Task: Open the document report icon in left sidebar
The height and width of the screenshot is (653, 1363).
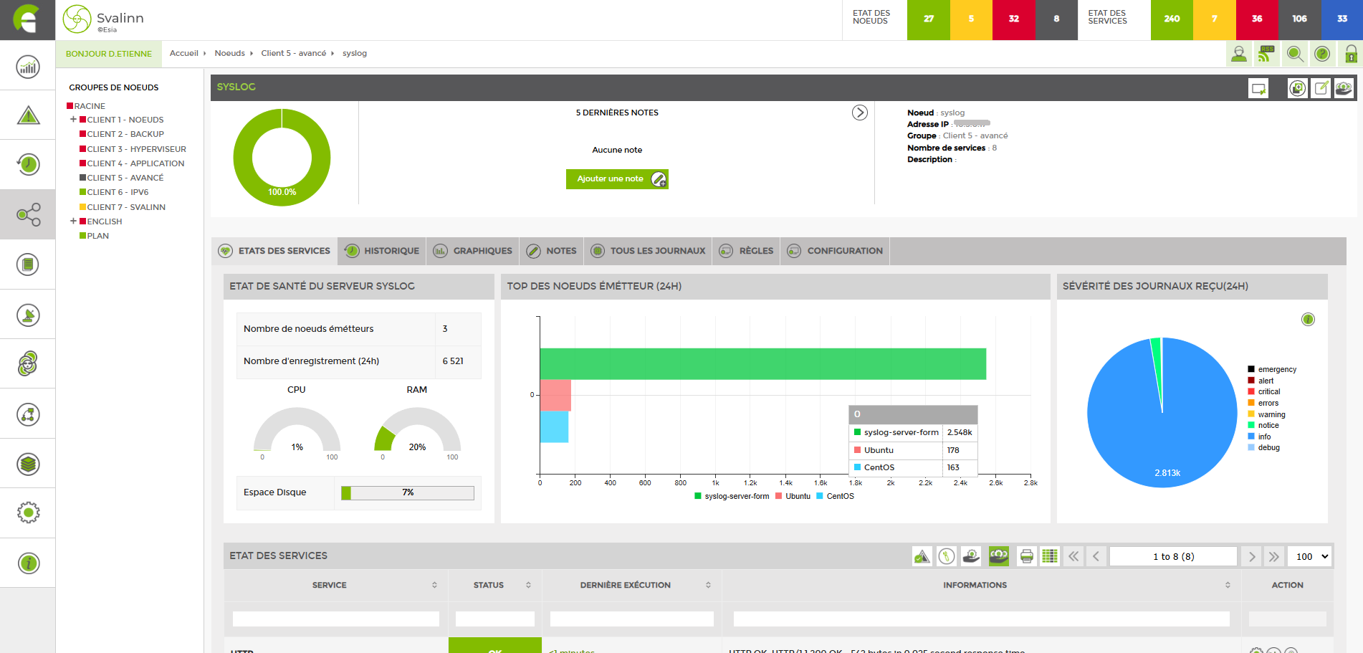Action: (28, 264)
